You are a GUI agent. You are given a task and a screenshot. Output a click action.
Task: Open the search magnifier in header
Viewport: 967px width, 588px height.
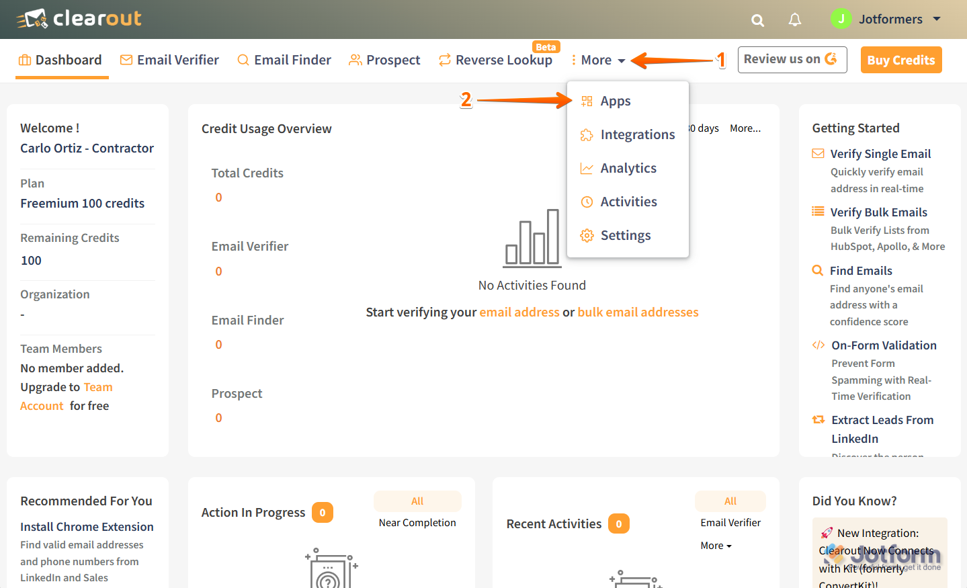pos(757,20)
